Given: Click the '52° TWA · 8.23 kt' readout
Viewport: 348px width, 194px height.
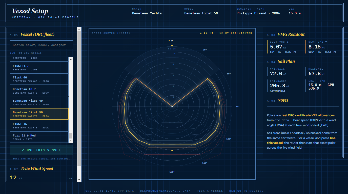Looking at the screenshot, I should tap(283, 52).
